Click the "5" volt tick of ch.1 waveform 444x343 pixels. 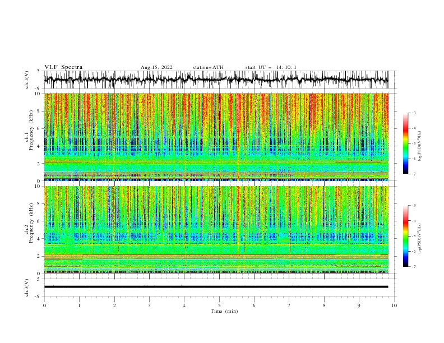tap(39, 71)
